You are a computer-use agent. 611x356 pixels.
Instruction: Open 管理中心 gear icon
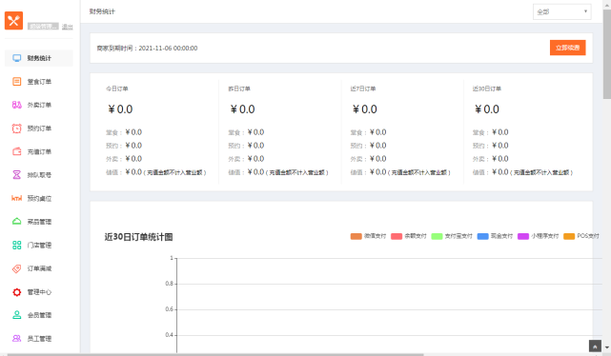coord(17,292)
